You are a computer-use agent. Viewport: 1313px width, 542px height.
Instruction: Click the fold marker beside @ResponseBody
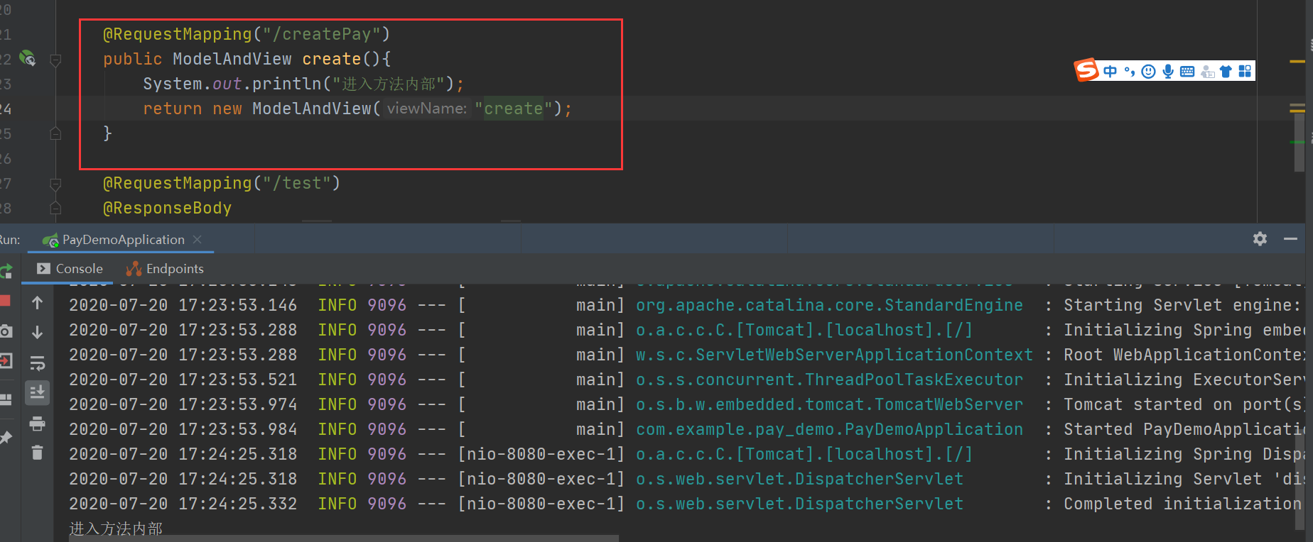[55, 209]
